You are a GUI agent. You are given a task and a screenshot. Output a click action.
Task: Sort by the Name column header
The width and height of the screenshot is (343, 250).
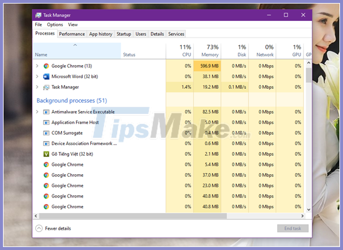[76, 51]
